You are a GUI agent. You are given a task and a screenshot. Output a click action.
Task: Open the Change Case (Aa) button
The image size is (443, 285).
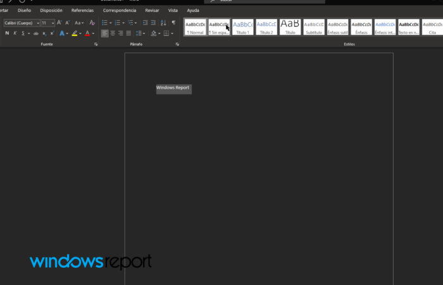(x=79, y=23)
